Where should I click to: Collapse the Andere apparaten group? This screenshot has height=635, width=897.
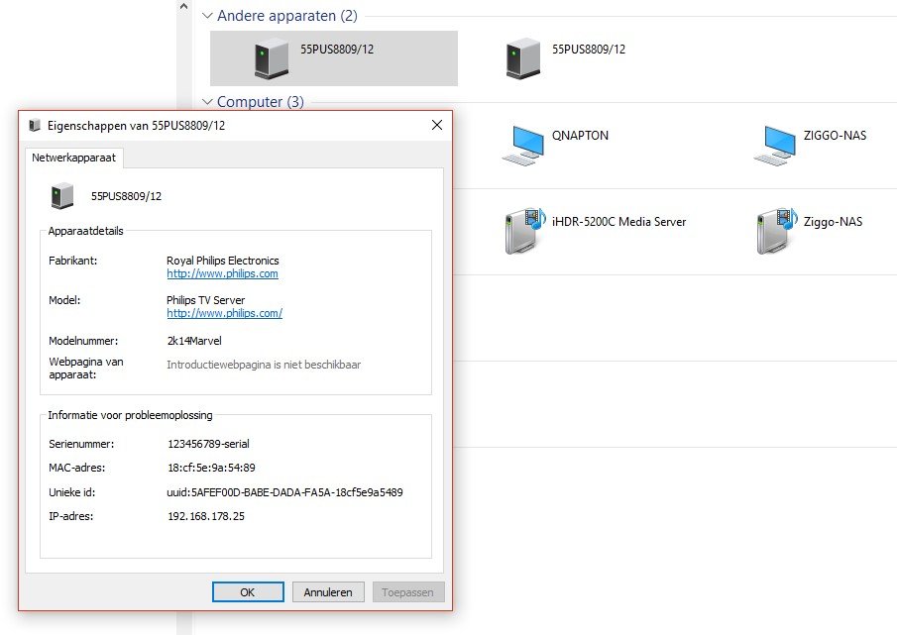[x=208, y=16]
